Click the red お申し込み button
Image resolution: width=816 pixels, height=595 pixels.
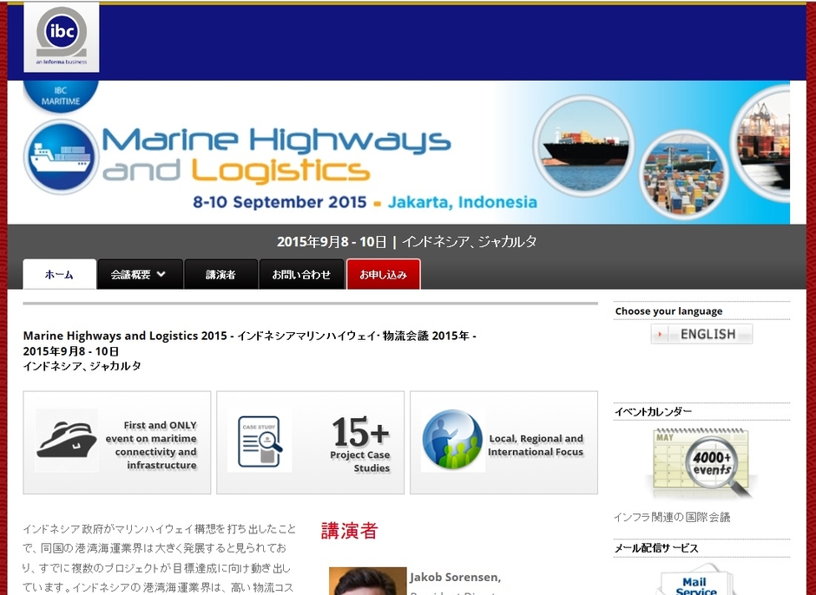tap(384, 274)
